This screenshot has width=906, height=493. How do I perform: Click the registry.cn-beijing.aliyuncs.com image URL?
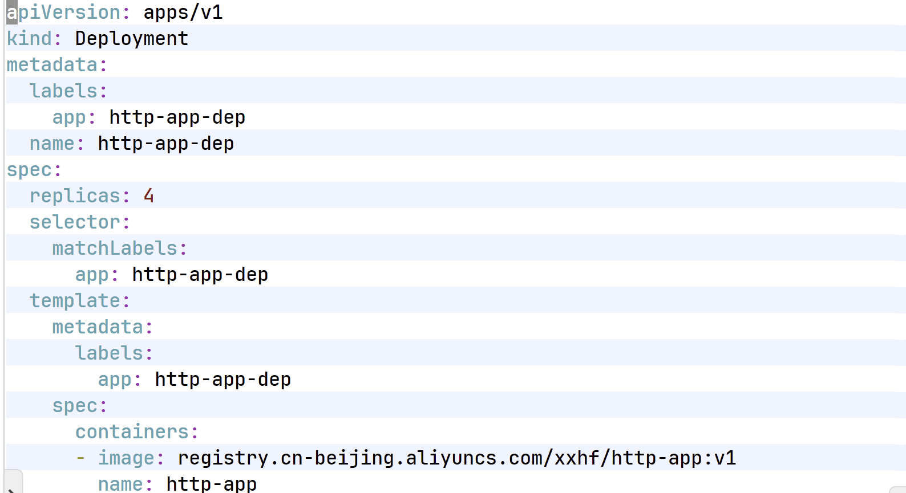pyautogui.click(x=456, y=458)
